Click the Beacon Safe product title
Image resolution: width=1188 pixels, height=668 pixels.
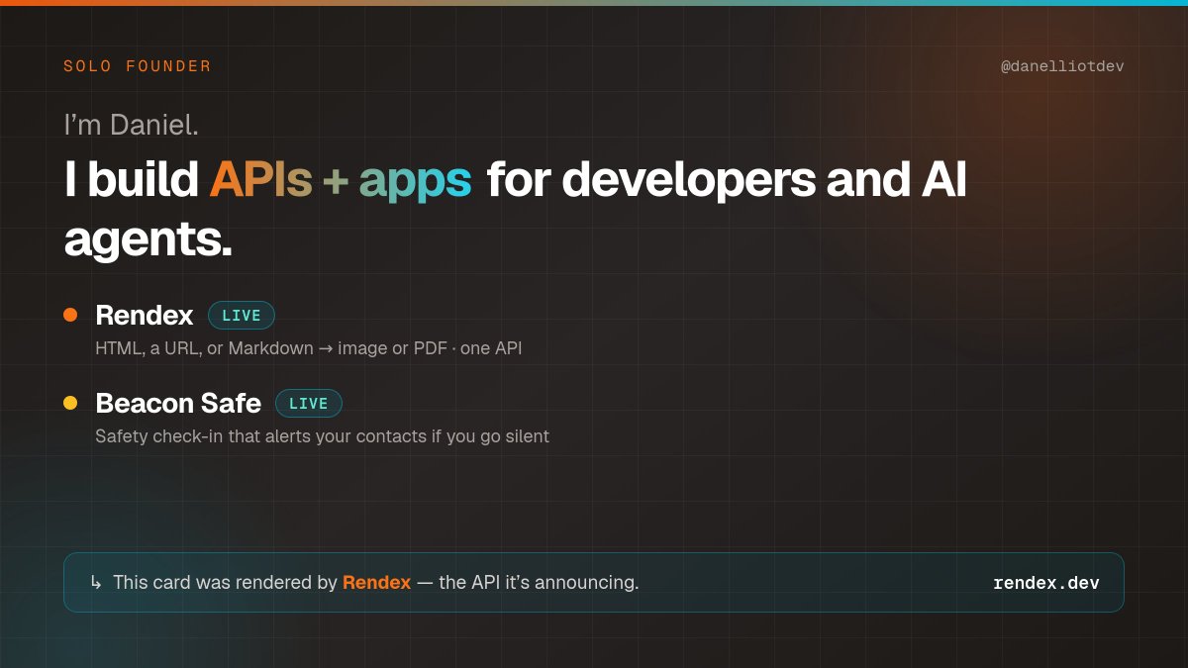178,403
